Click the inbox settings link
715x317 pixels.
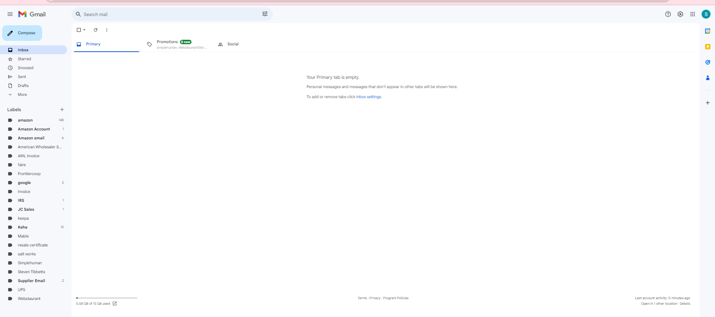tap(368, 97)
